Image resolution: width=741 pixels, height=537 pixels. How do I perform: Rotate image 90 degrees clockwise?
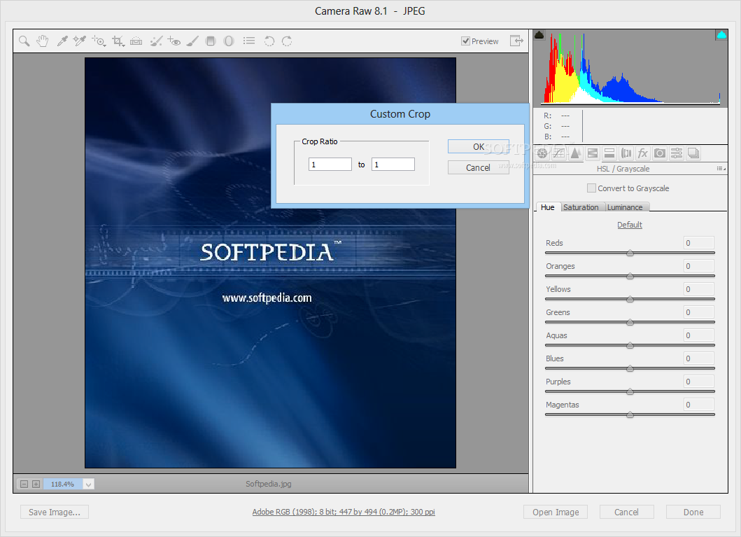(x=287, y=41)
